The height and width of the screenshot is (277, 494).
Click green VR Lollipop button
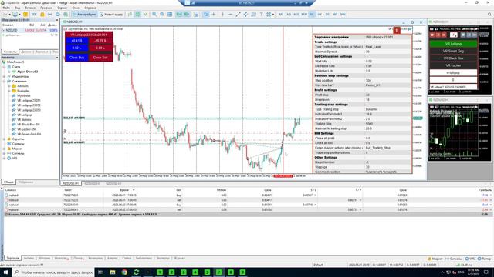pyautogui.click(x=453, y=44)
